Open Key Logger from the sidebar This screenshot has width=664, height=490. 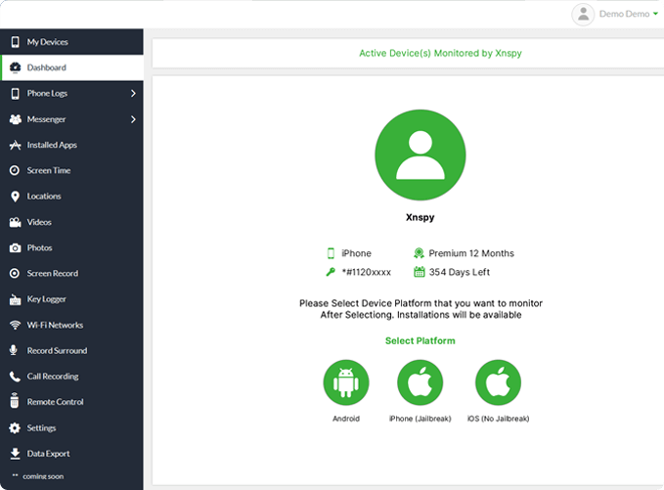tap(47, 299)
